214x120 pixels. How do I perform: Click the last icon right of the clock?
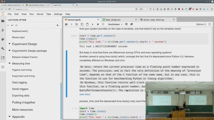pos(132,24)
